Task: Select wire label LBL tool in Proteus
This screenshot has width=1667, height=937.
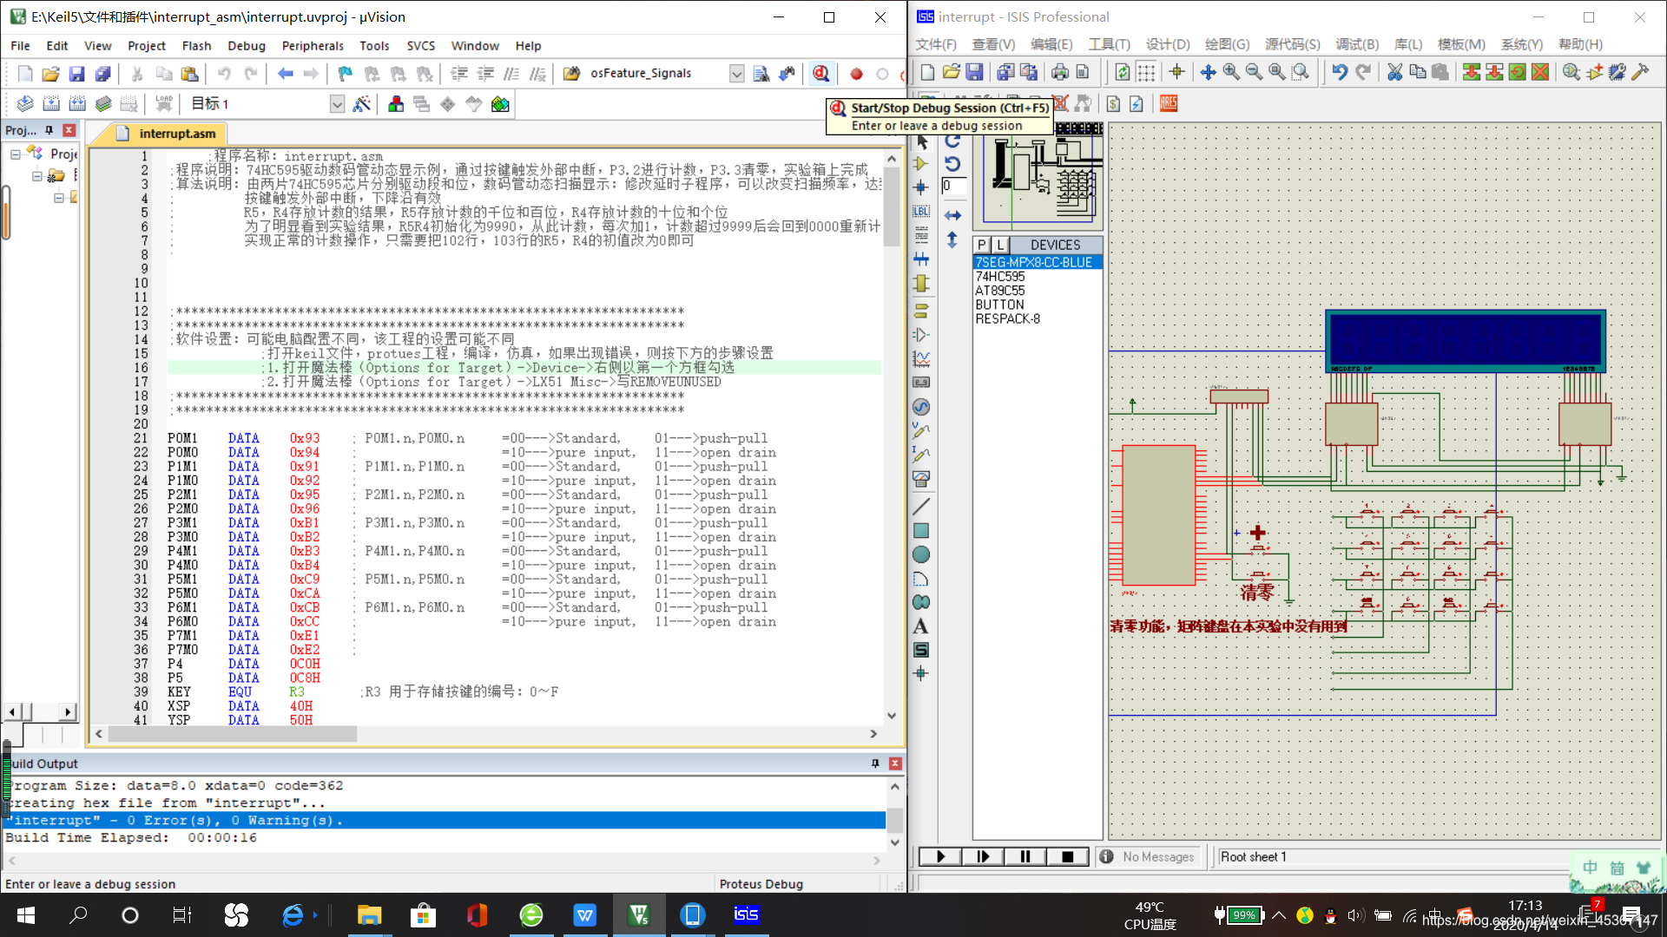Action: (x=921, y=211)
